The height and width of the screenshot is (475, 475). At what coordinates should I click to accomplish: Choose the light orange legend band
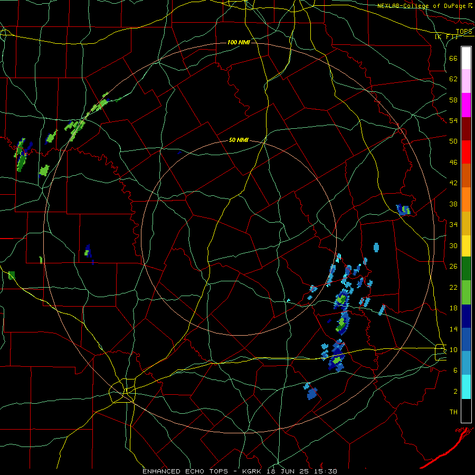[x=466, y=199]
